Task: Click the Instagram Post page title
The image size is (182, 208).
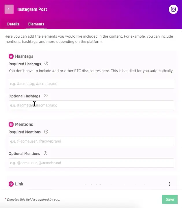Action: click(32, 9)
